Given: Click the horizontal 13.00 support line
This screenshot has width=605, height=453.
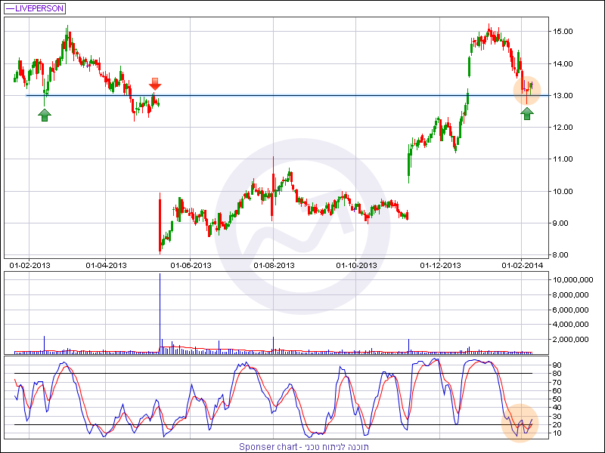Looking at the screenshot, I should pos(287,96).
